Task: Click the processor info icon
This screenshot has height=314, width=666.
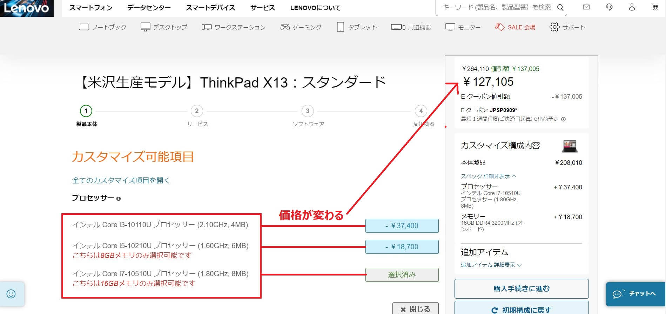Action: (x=119, y=199)
